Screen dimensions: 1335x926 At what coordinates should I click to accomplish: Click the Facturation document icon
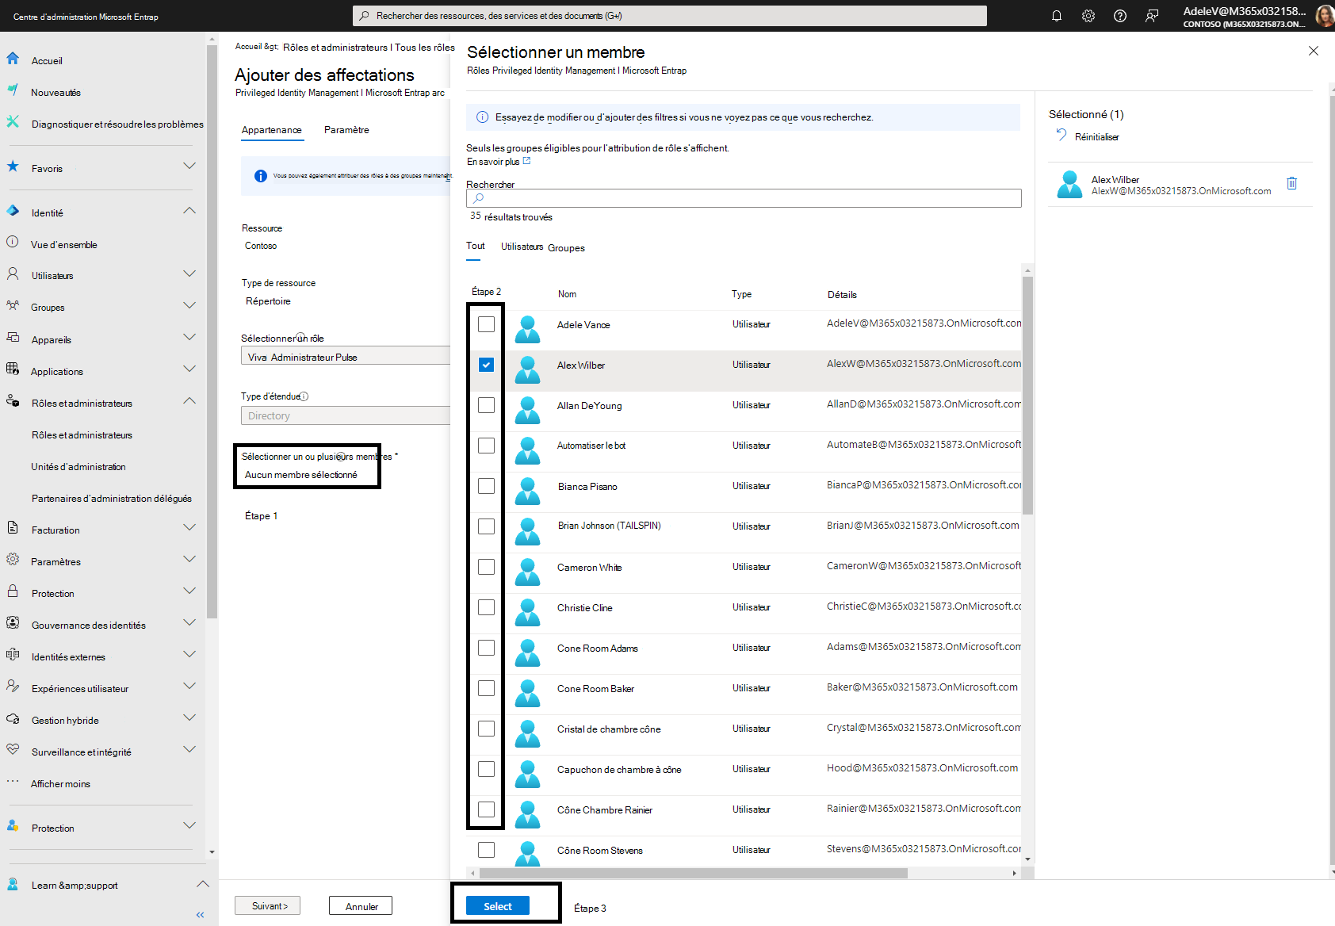pyautogui.click(x=13, y=527)
